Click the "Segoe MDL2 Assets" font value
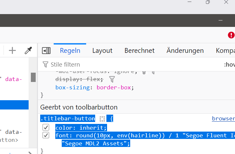 point(94,143)
